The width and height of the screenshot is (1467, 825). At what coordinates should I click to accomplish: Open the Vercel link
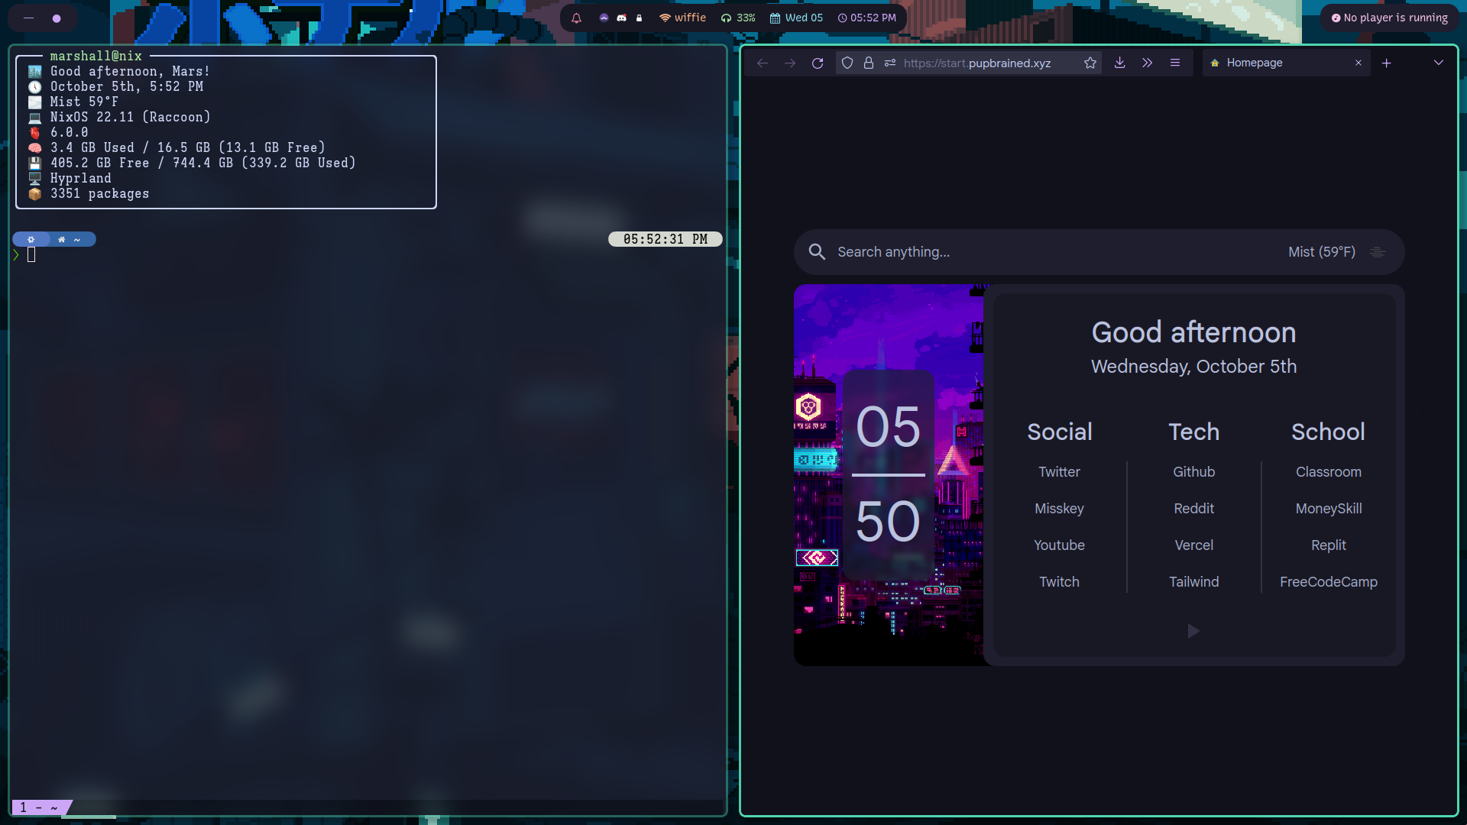tap(1193, 545)
